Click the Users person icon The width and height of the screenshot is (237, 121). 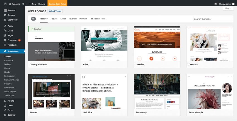pos(5,105)
